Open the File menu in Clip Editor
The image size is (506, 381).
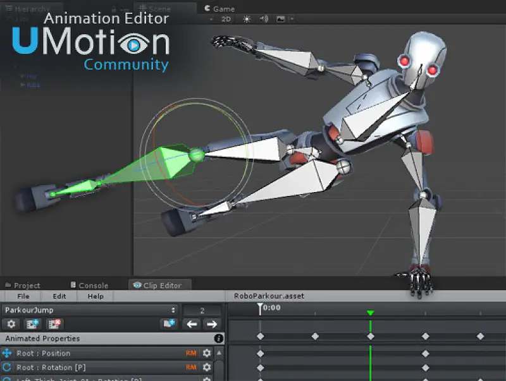23,296
